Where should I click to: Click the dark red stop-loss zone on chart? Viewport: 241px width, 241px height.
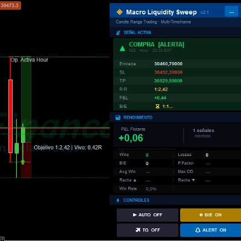tap(26, 160)
